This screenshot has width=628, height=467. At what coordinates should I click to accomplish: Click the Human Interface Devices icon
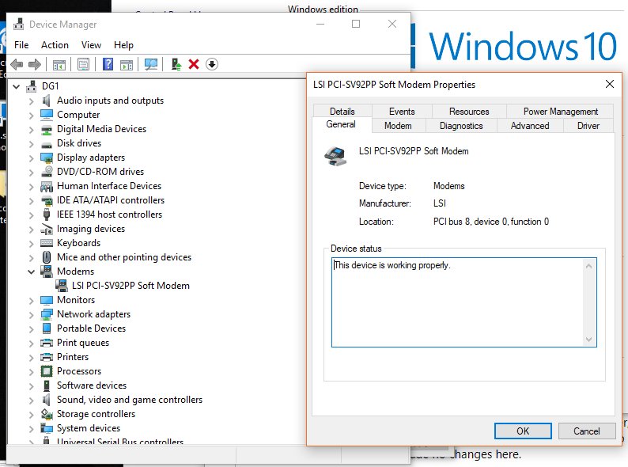pyautogui.click(x=47, y=186)
